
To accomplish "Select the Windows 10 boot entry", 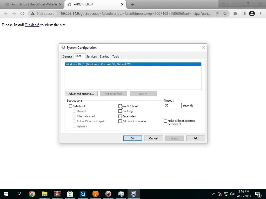I will (x=133, y=64).
